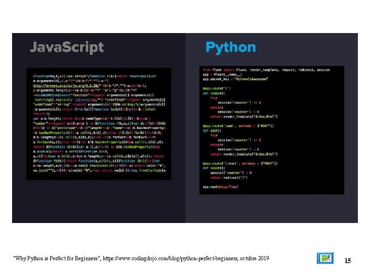Click the Python Flask code snippet image

tap(272, 130)
